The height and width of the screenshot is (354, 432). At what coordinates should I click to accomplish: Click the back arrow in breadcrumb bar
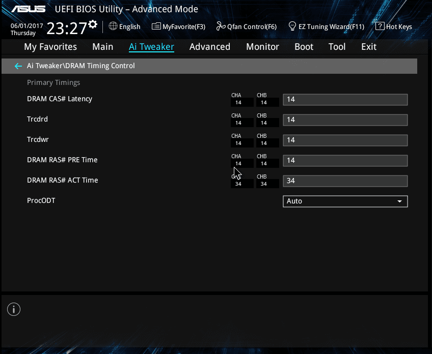click(x=18, y=66)
